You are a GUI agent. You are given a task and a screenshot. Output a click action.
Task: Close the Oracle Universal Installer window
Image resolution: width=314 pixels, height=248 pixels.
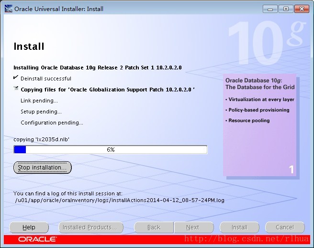pos(302,9)
